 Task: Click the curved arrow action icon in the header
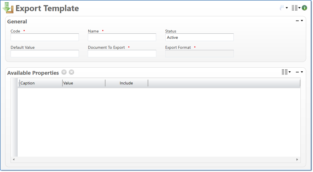click(282, 8)
